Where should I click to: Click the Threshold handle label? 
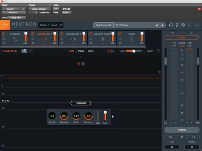(x=81, y=103)
